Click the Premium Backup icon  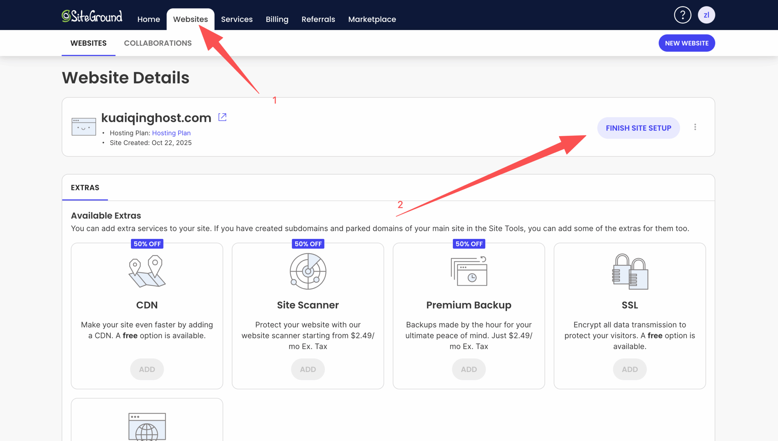point(469,271)
